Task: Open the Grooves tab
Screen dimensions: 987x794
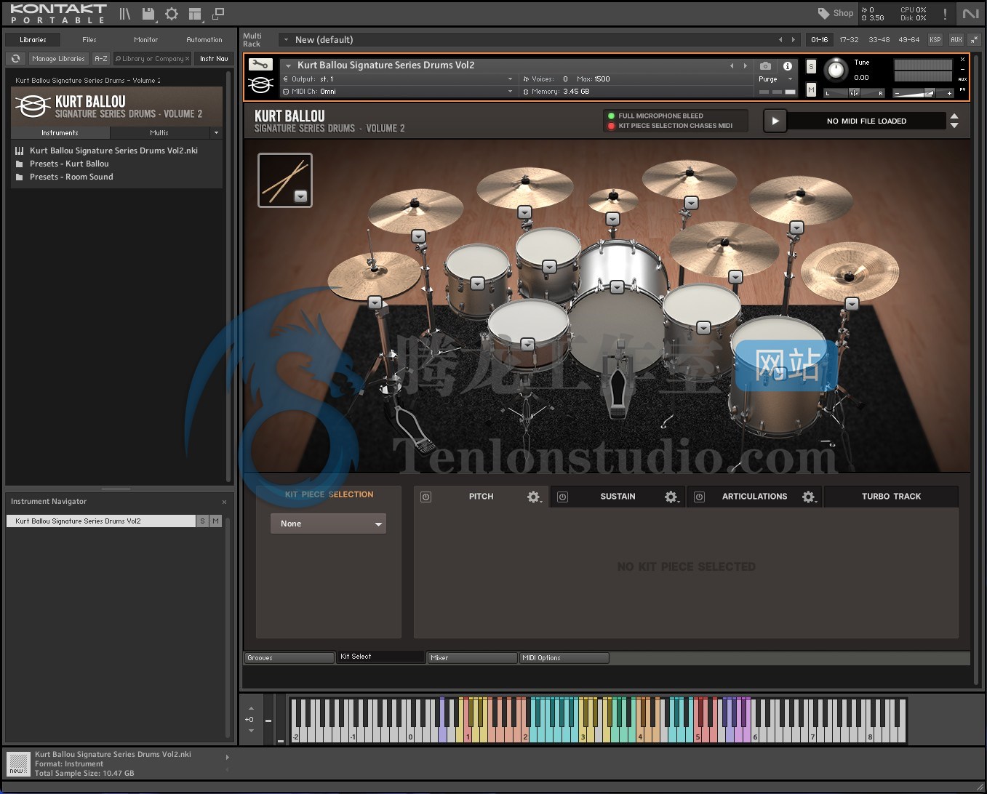Action: tap(289, 658)
